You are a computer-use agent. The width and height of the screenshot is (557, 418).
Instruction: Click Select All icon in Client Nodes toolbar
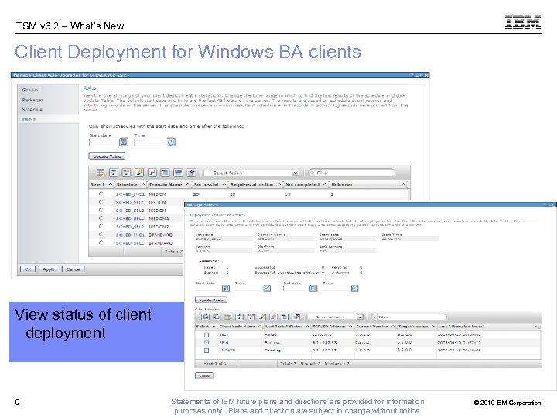pyautogui.click(x=205, y=317)
